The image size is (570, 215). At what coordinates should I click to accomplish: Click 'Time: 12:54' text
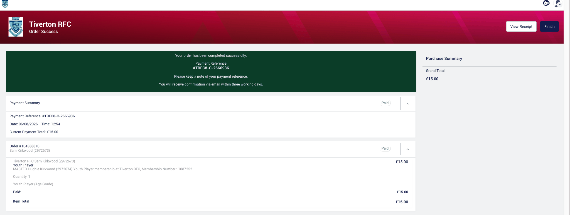point(51,124)
